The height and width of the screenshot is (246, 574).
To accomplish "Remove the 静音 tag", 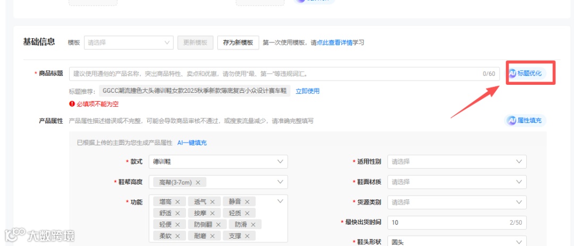I will pos(247,201).
